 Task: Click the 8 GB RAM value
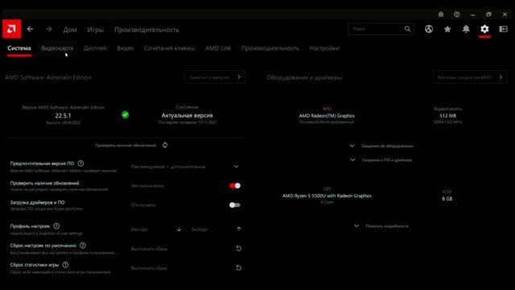447,199
